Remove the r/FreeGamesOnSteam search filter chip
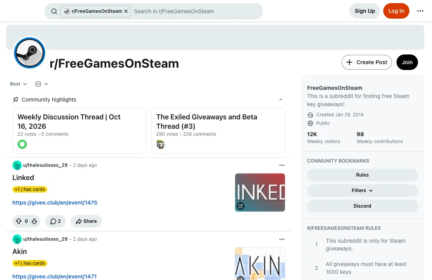This screenshot has width=432, height=280. [x=126, y=11]
